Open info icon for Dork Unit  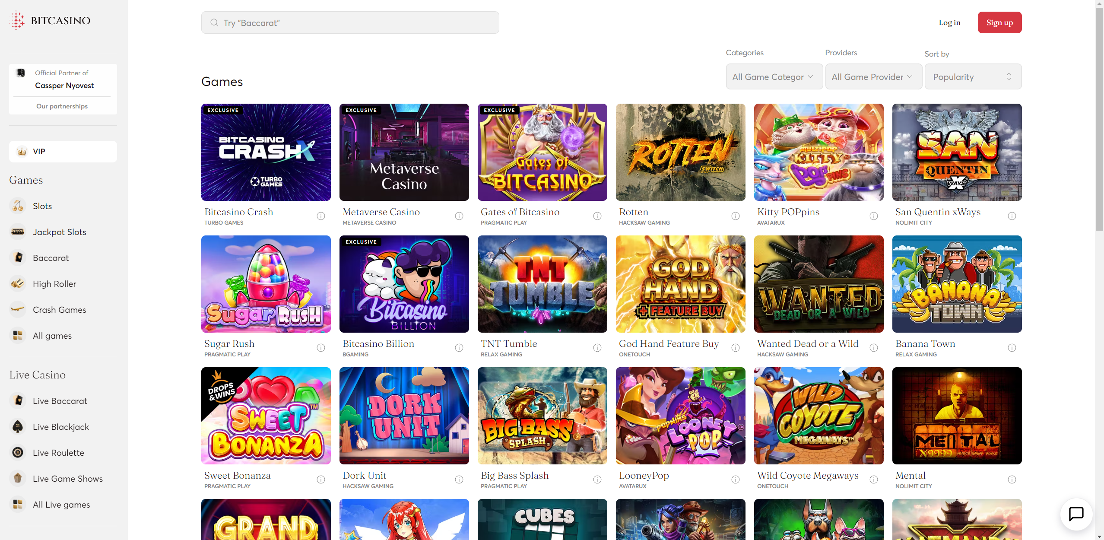(459, 480)
